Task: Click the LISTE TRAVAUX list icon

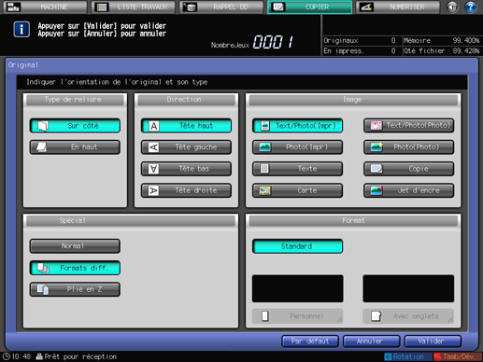Action: tap(102, 7)
